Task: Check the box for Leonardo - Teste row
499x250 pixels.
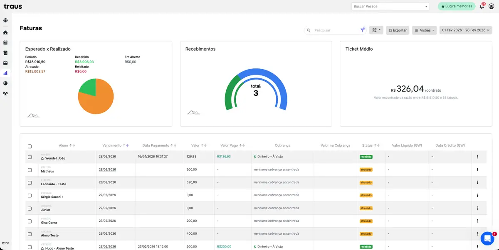Action: (x=30, y=183)
